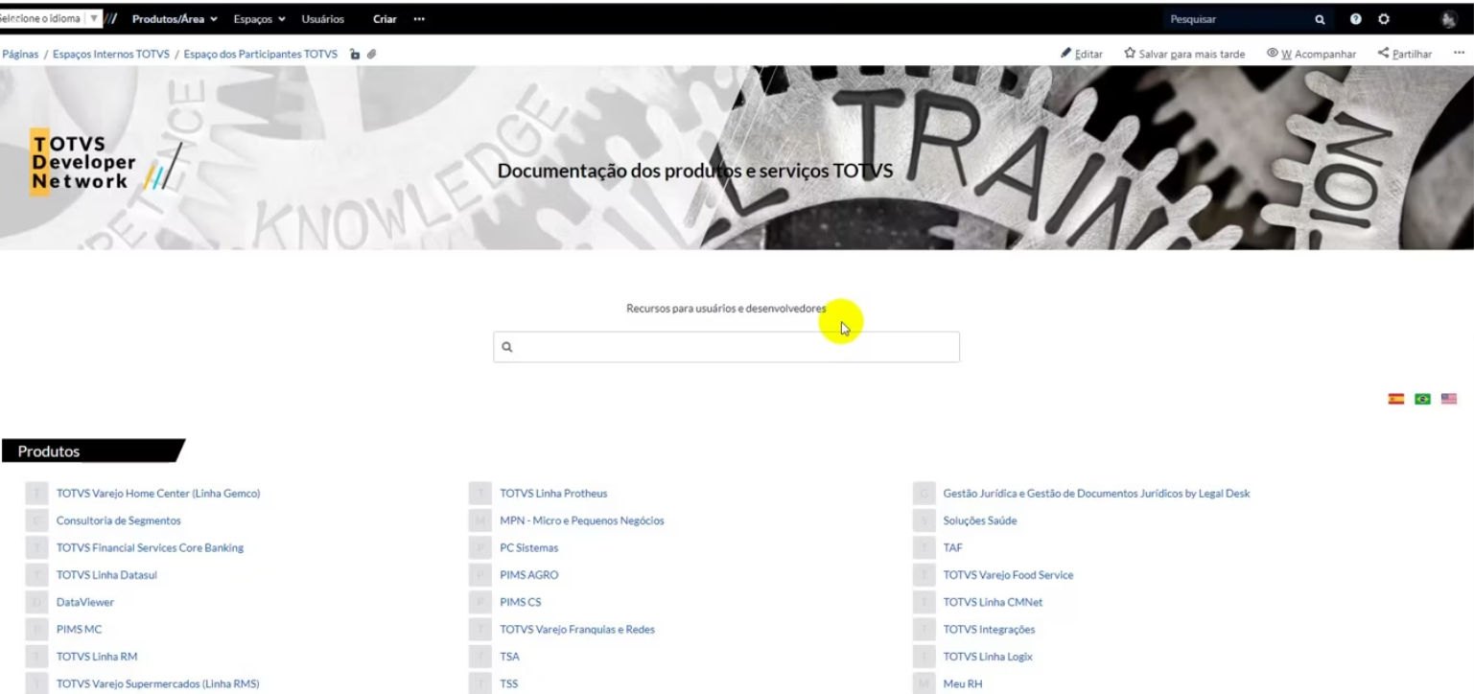Open the user profile avatar menu
Image resolution: width=1474 pixels, height=694 pixels.
point(1448,19)
